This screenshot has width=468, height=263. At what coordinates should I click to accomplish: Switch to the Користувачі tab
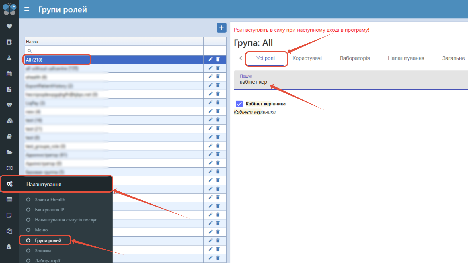tap(307, 58)
